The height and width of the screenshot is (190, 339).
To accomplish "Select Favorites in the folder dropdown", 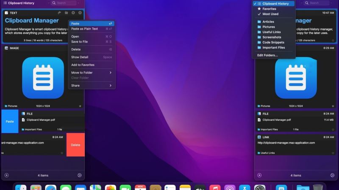I will point(274,9).
